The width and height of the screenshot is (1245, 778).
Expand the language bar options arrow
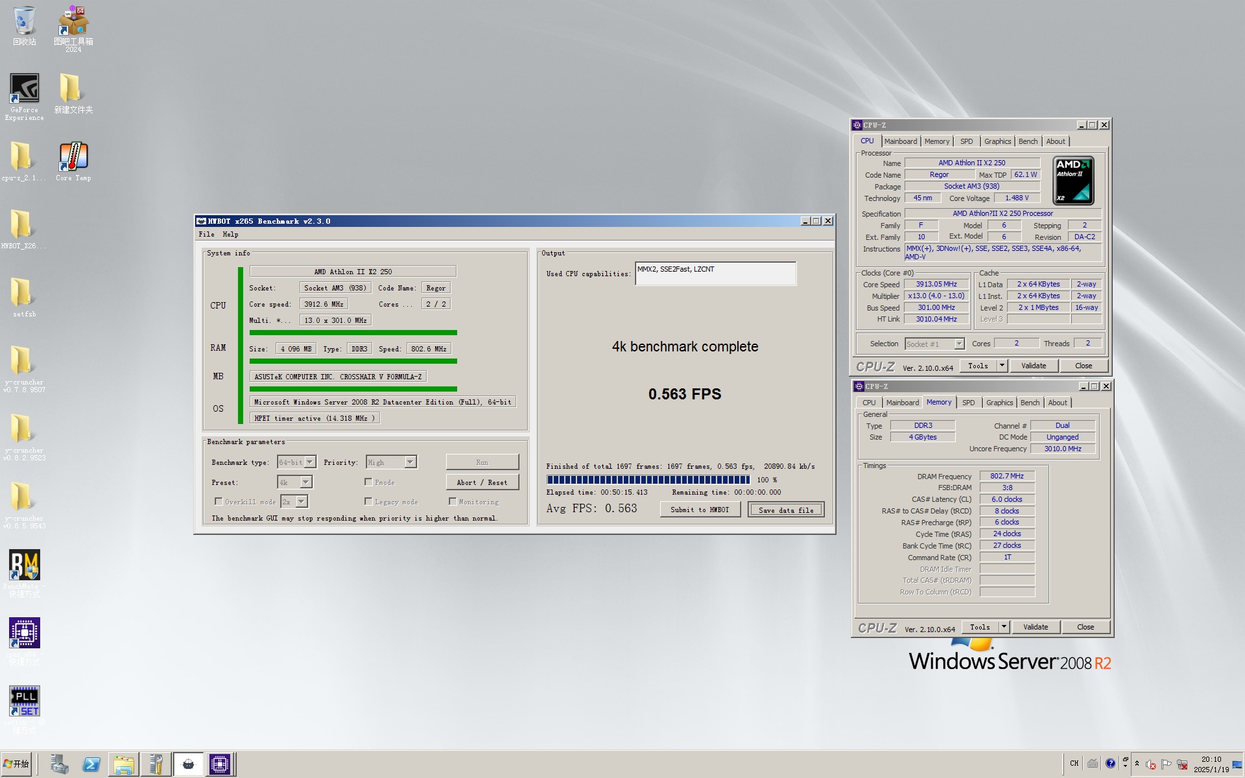[1125, 764]
